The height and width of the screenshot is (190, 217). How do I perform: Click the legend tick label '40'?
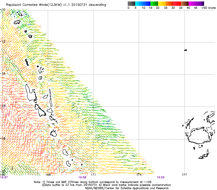[188, 8]
